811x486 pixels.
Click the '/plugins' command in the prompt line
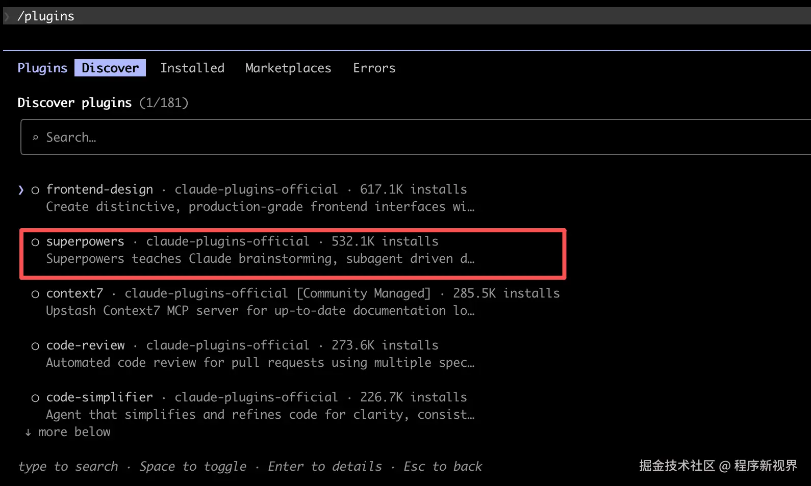tap(46, 16)
